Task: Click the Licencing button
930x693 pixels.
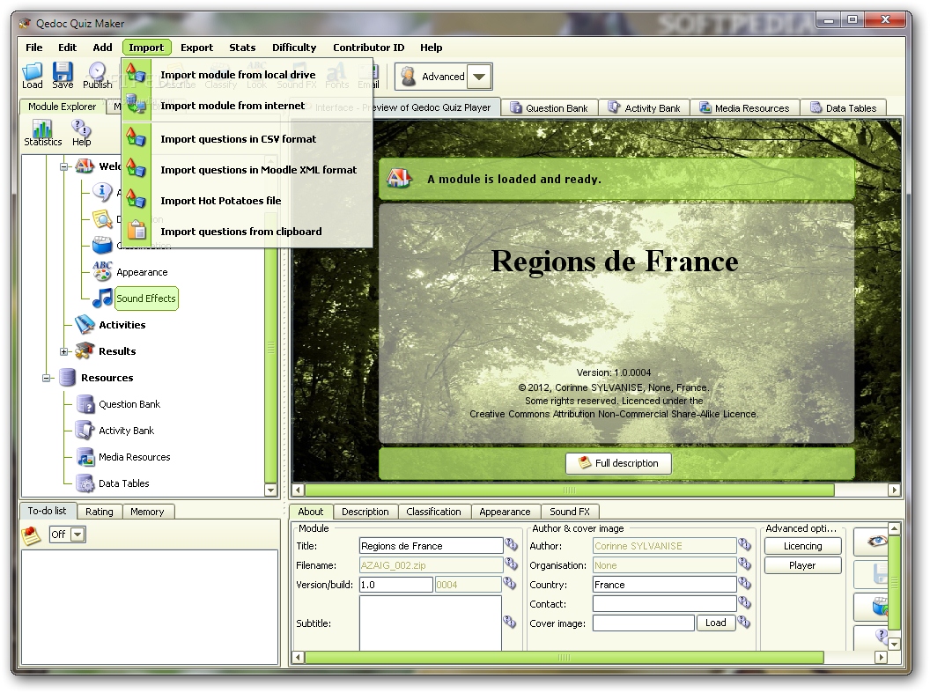Action: click(802, 546)
